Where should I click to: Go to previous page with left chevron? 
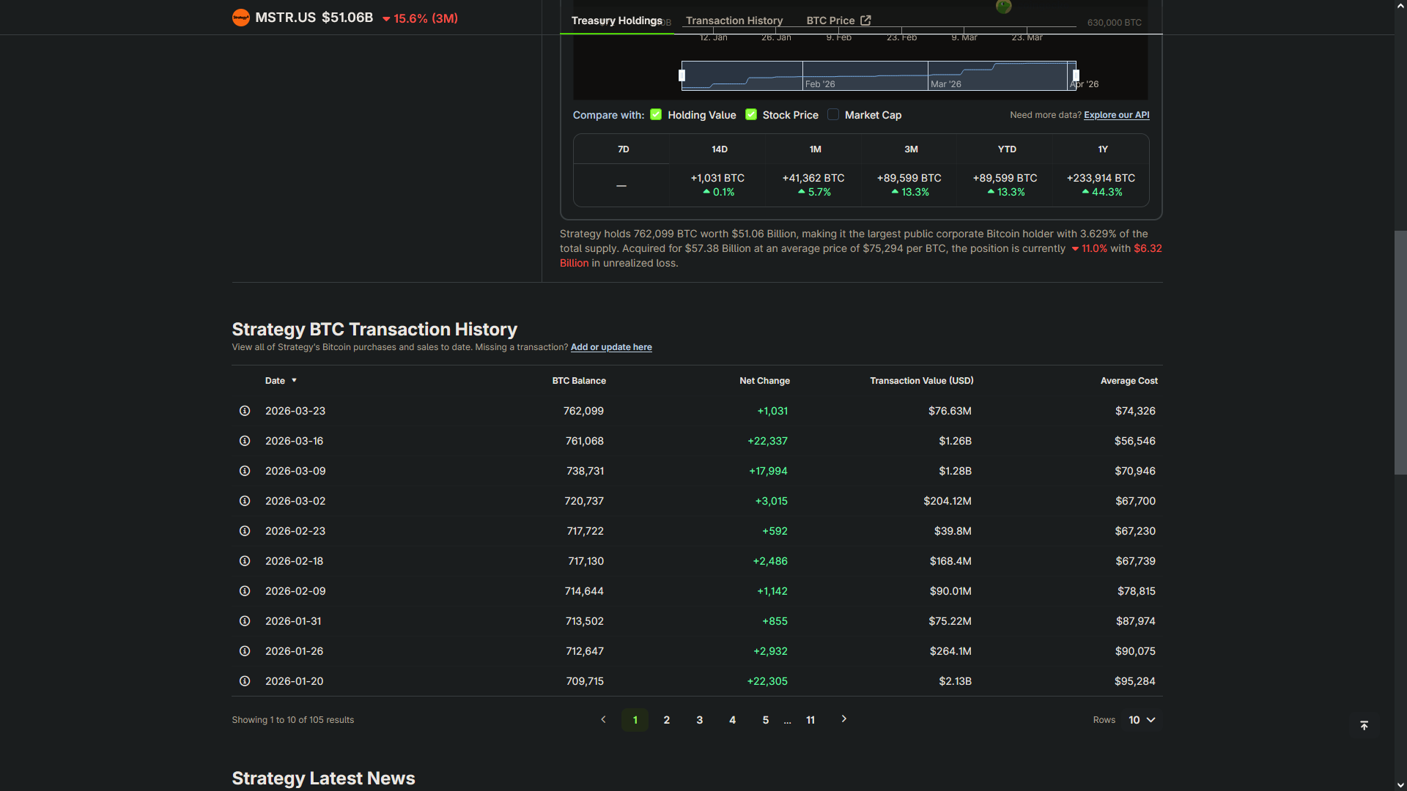pos(603,719)
